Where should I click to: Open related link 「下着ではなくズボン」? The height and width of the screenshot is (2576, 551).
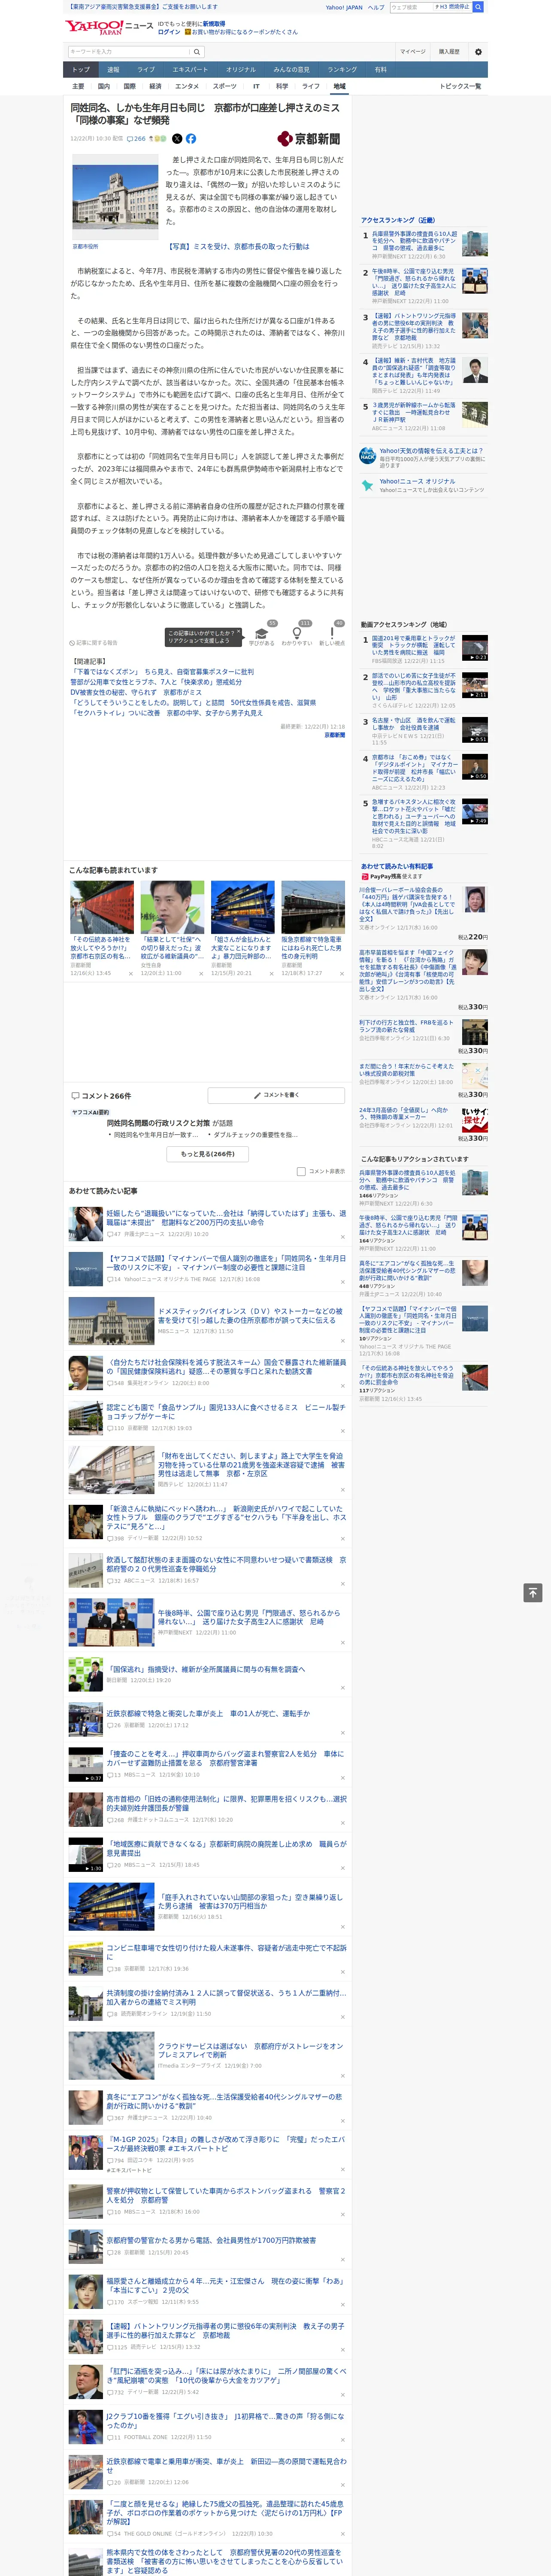[162, 672]
